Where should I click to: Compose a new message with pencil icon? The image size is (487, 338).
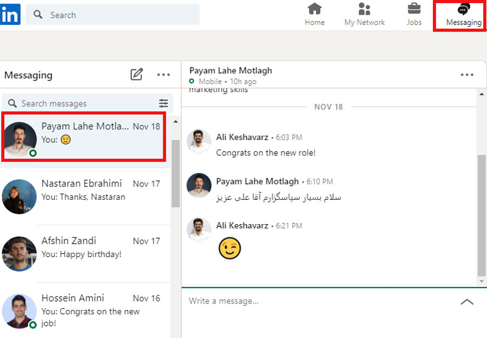136,75
